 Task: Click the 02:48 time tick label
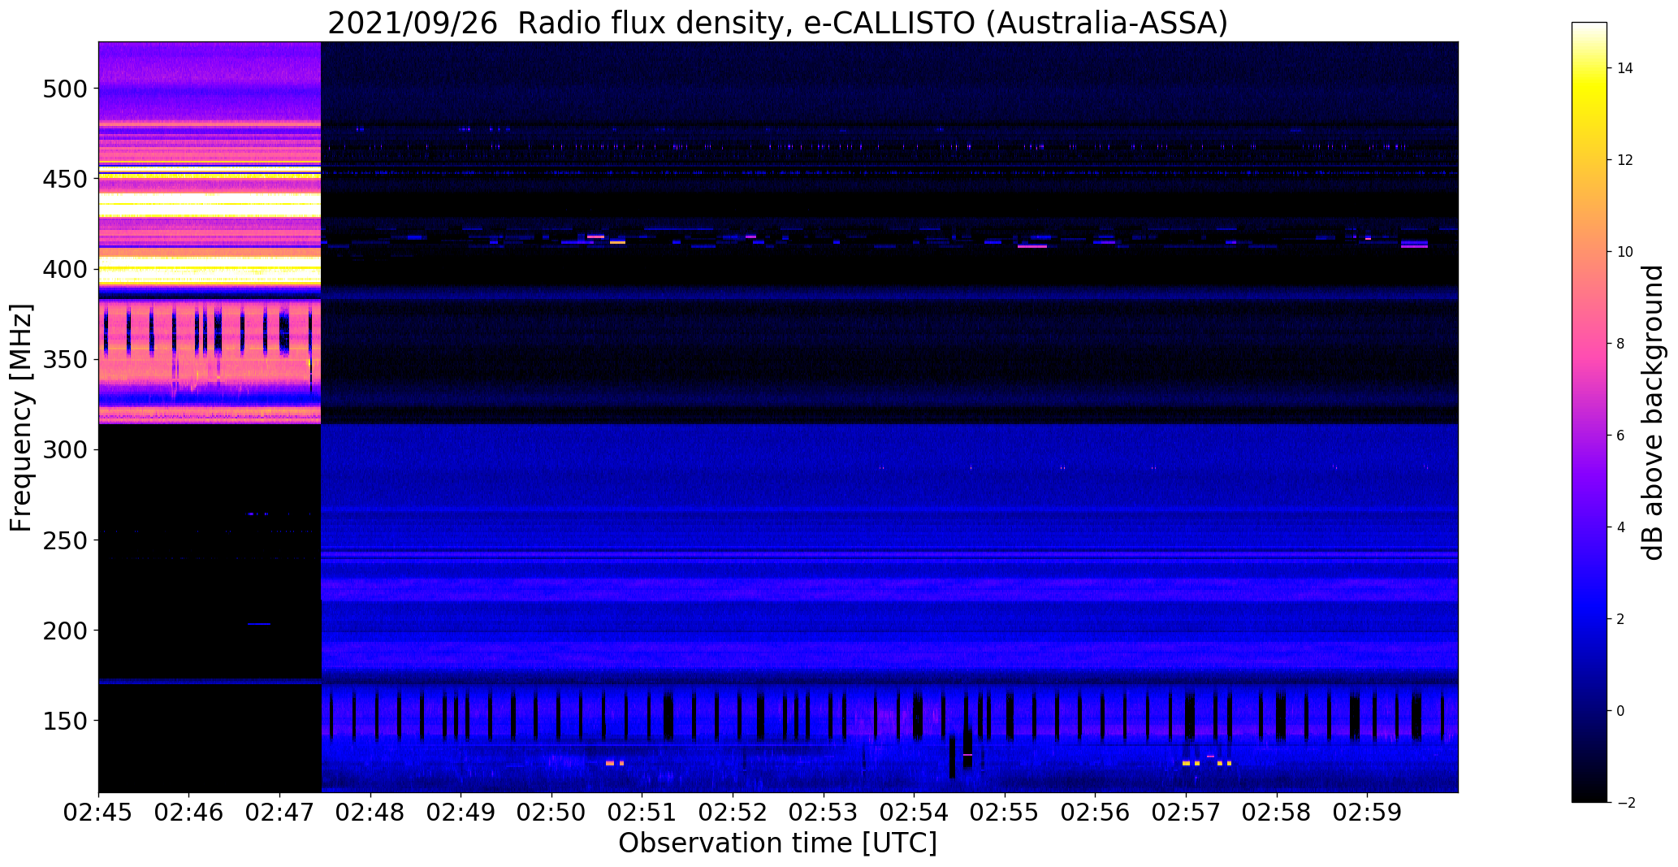pyautogui.click(x=371, y=813)
